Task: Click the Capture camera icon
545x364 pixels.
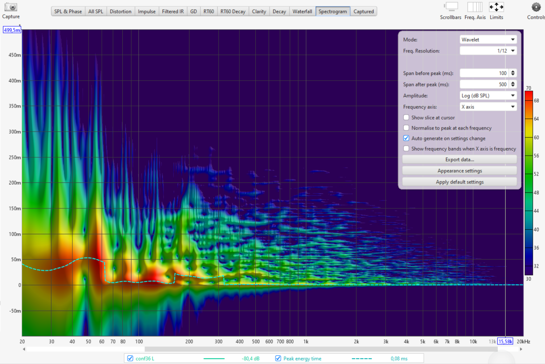Action: pyautogui.click(x=11, y=7)
